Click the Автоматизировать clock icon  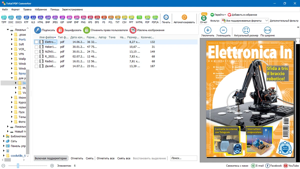click(x=184, y=17)
